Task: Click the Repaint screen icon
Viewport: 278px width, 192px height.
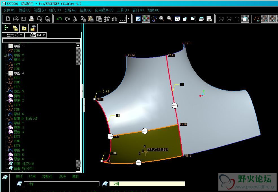Action: pos(138,19)
